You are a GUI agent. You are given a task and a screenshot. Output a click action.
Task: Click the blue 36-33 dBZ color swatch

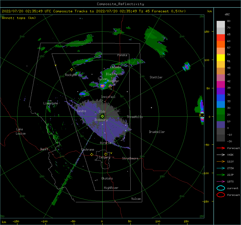[x=221, y=98]
